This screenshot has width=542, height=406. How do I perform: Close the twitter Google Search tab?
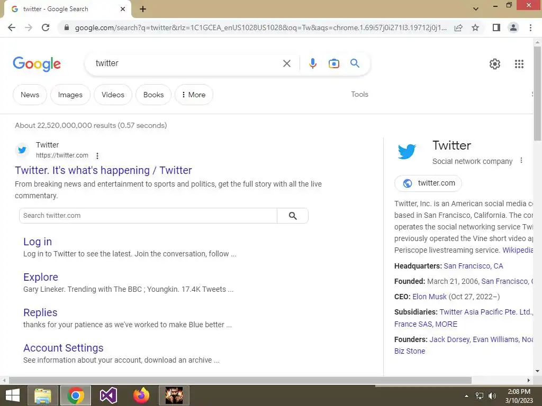[123, 10]
